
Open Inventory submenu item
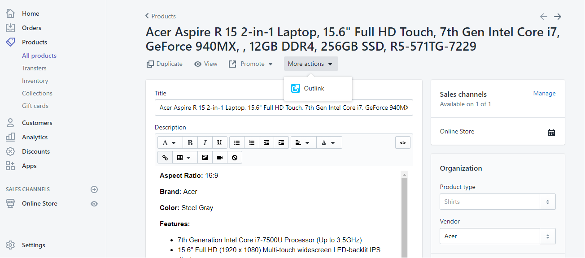[x=35, y=81]
